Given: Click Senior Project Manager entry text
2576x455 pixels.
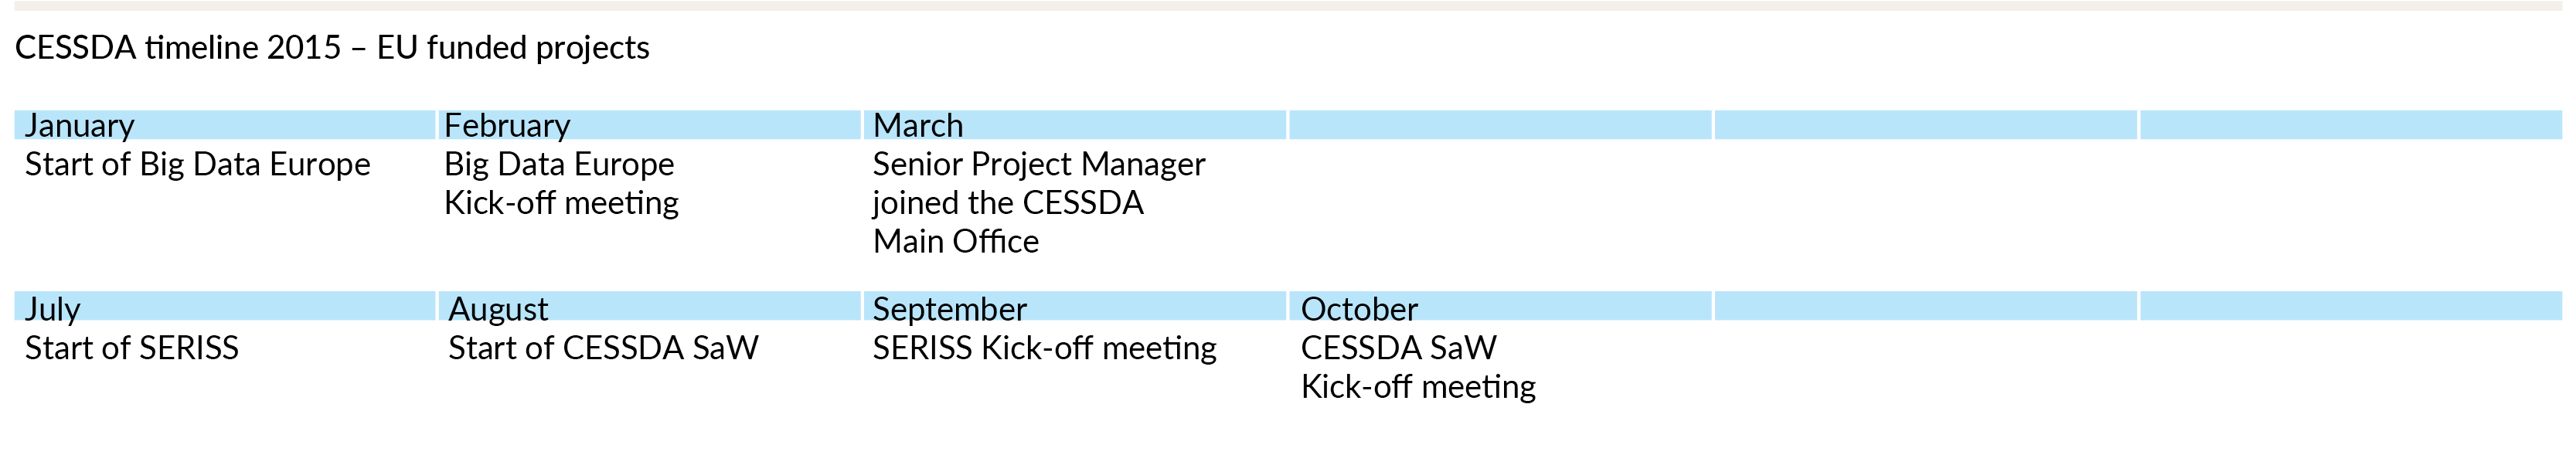Looking at the screenshot, I should pos(1039,203).
